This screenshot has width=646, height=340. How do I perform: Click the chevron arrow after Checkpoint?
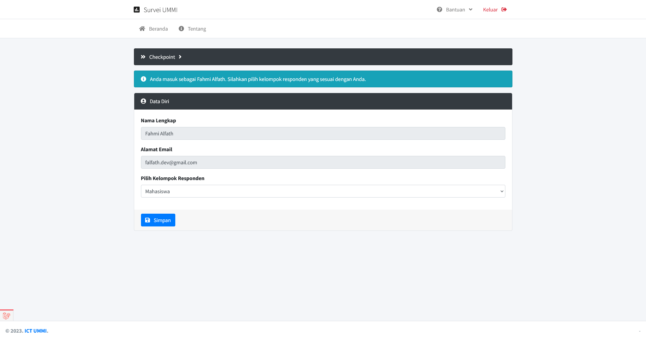pyautogui.click(x=180, y=57)
